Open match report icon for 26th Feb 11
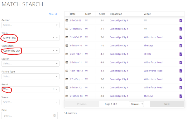 click(181, 54)
